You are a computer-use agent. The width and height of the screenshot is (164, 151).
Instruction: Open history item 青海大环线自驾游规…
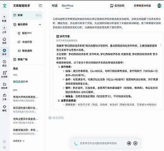(x=25, y=99)
